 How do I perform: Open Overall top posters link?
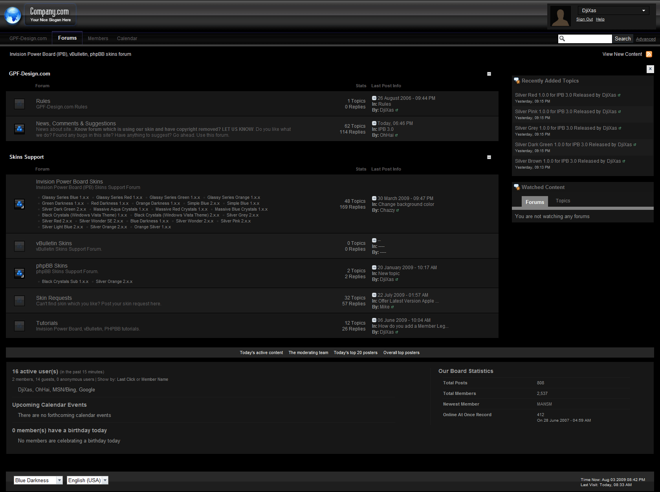coord(401,352)
